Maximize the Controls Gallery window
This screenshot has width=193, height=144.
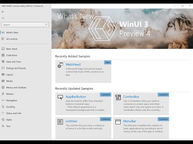pyautogui.click(x=183, y=6)
